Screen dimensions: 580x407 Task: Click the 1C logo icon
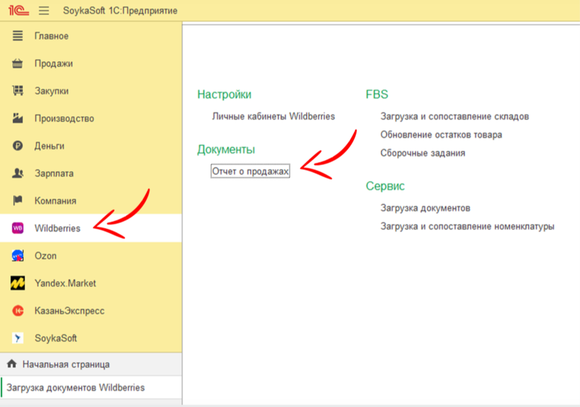click(19, 10)
